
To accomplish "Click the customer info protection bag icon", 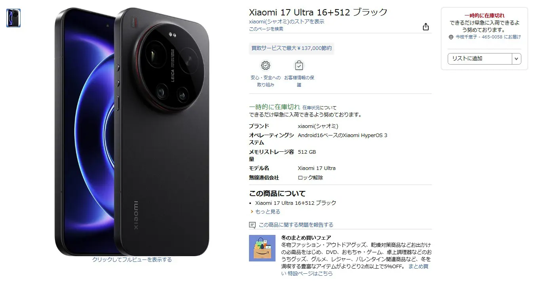I will click(x=299, y=65).
